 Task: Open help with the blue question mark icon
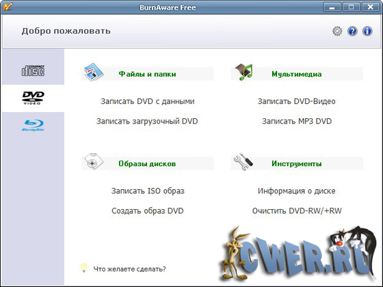point(352,31)
